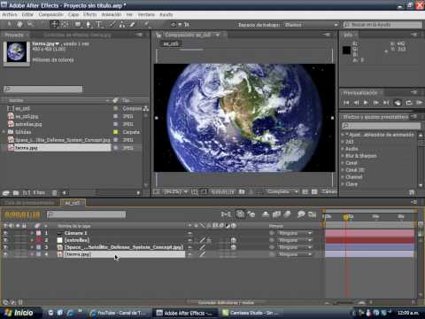Open the Efecto menu
This screenshot has width=425, height=319.
click(x=89, y=14)
